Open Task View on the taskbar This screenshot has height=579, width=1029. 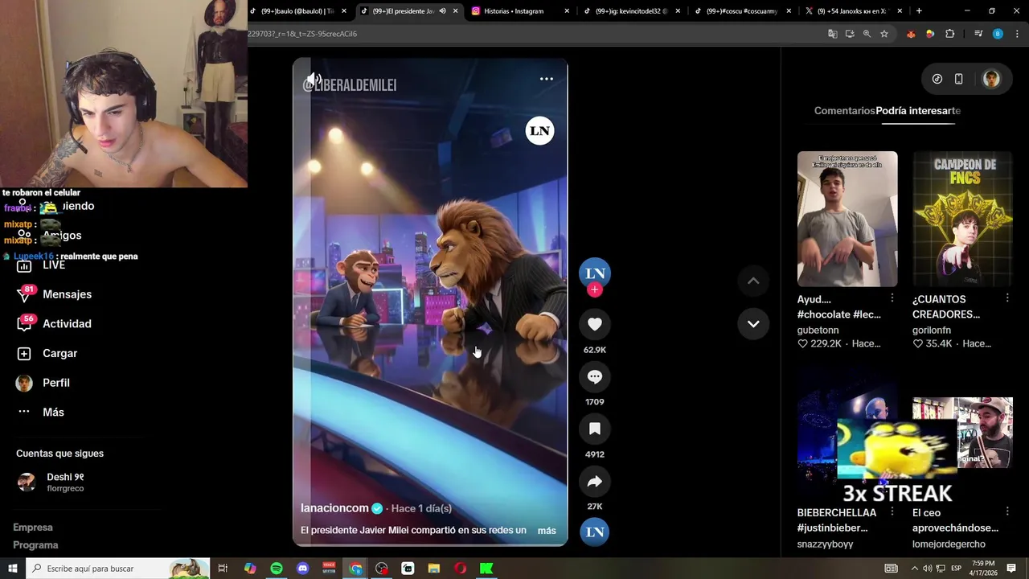coord(223,569)
